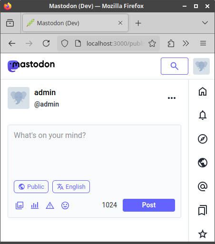Attach media using the image icon

[20, 205]
